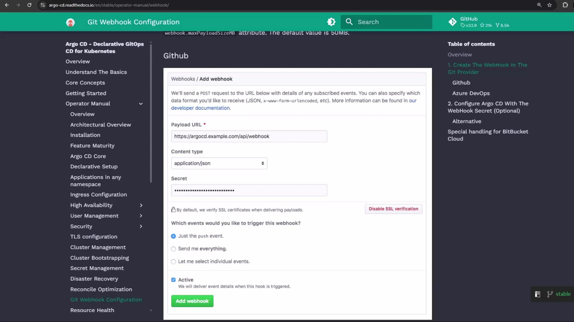Collapse the Operator Manual section chevron
This screenshot has height=322, width=574.
(141, 104)
